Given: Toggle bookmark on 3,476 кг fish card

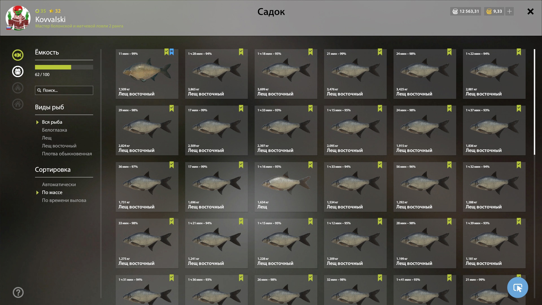Looking at the screenshot, I should coord(380,52).
